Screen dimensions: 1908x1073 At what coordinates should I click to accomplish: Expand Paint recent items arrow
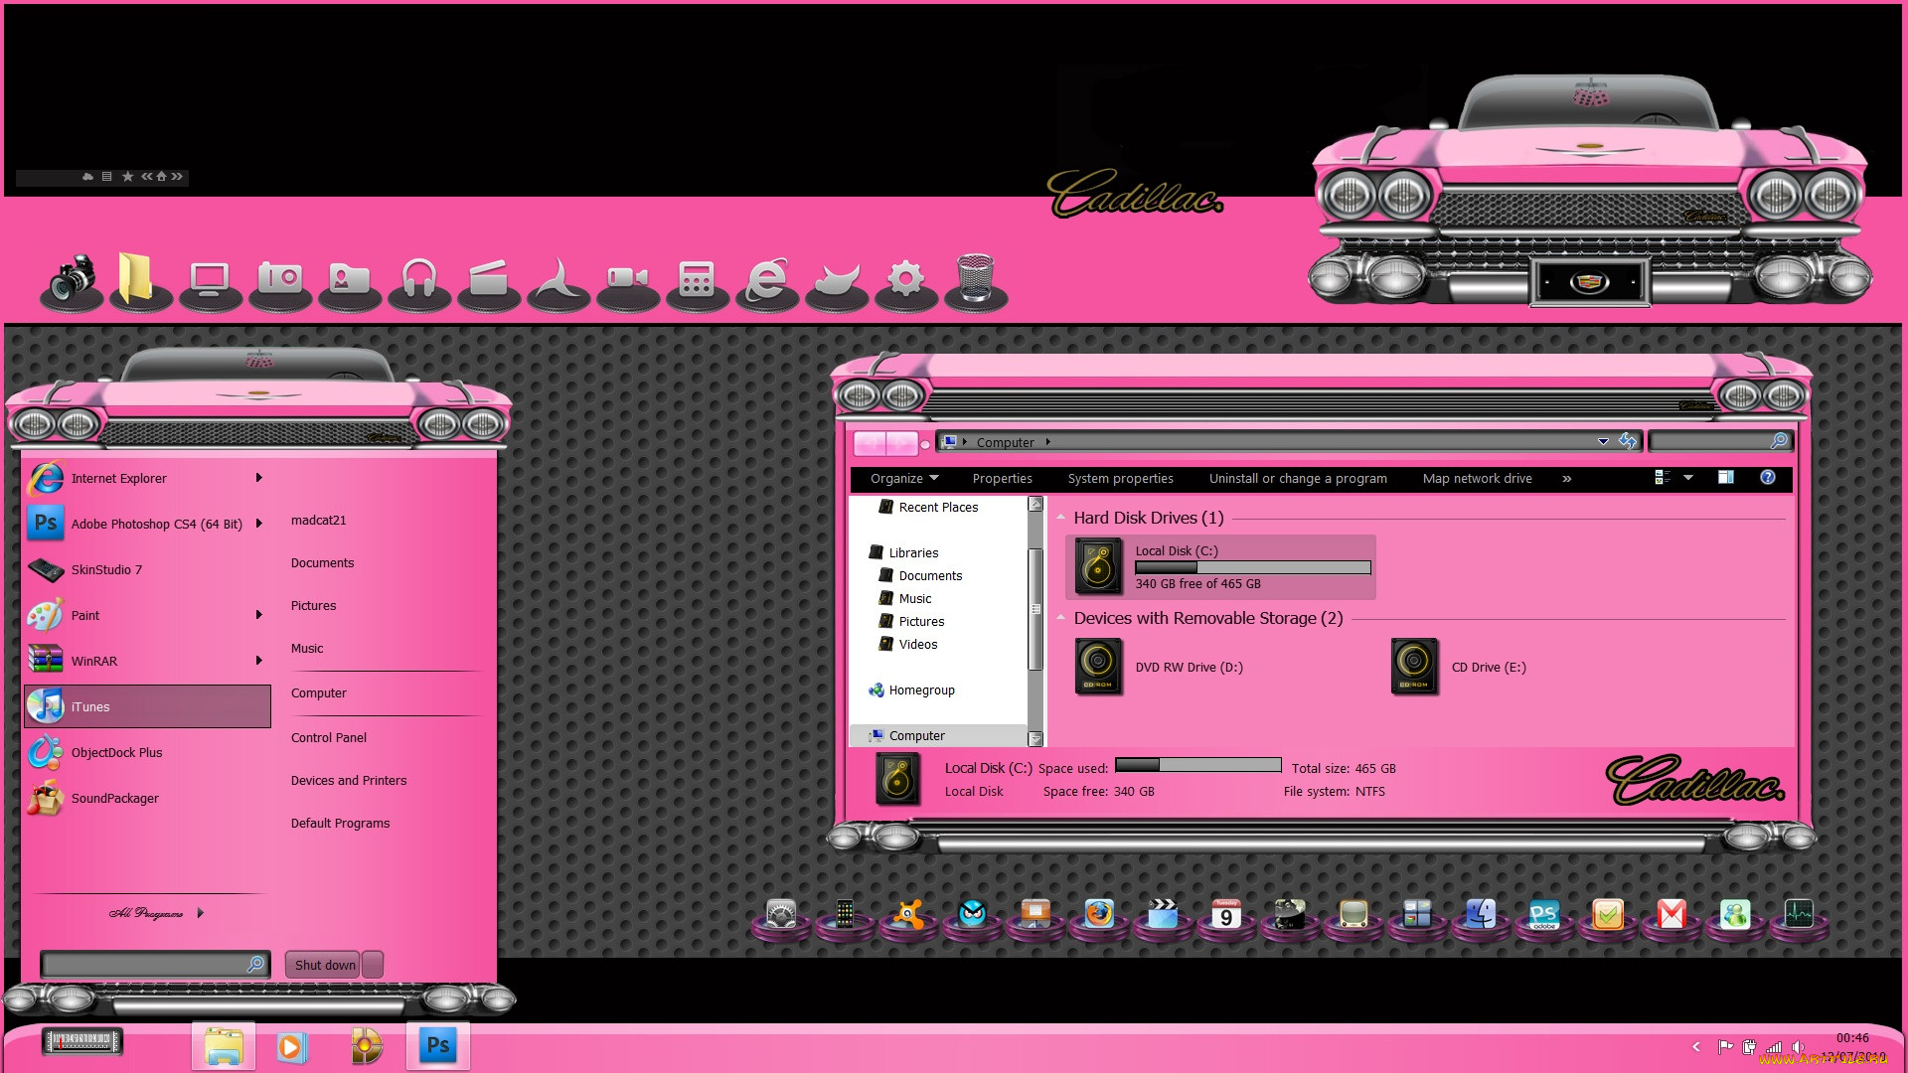point(259,615)
